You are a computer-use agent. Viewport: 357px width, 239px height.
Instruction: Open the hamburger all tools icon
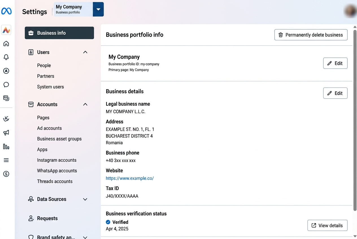(x=6, y=160)
